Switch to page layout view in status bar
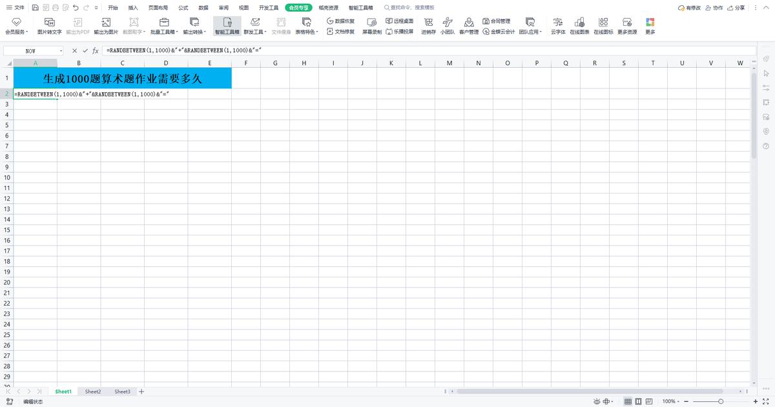Viewport: 775px width, 407px height. point(639,401)
